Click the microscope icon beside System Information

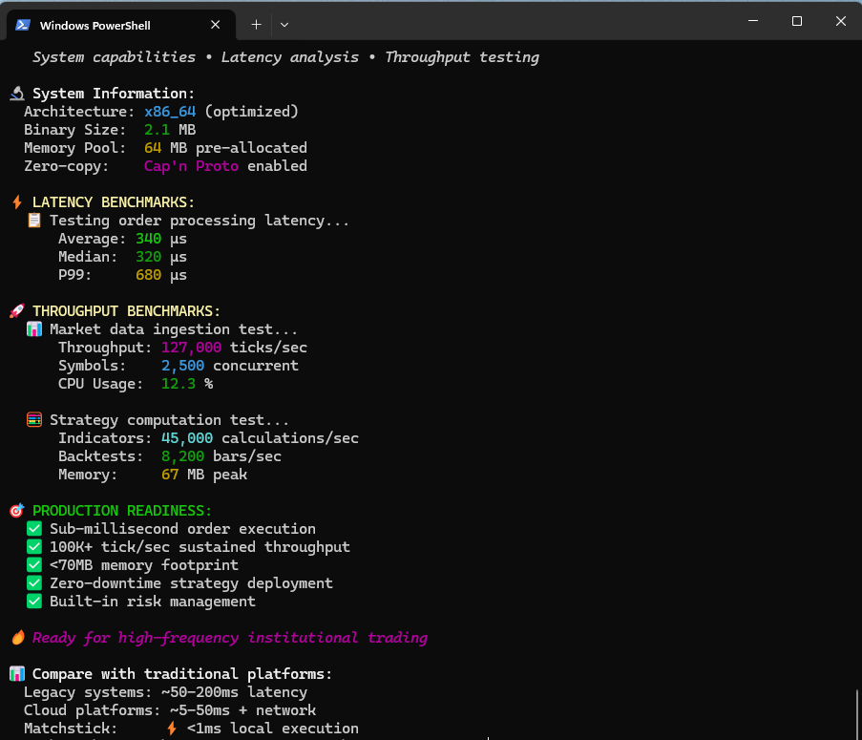16,93
